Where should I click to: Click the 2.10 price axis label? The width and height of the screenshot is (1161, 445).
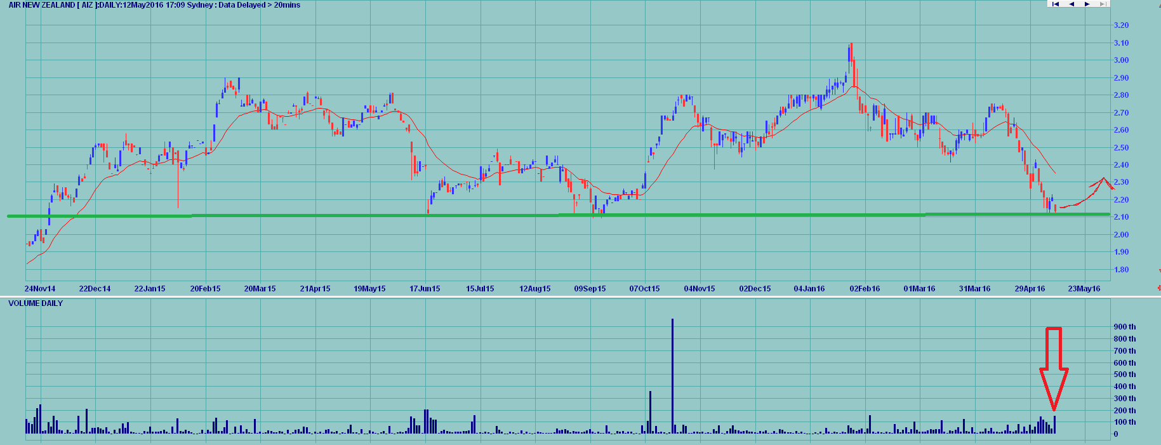(x=1122, y=217)
